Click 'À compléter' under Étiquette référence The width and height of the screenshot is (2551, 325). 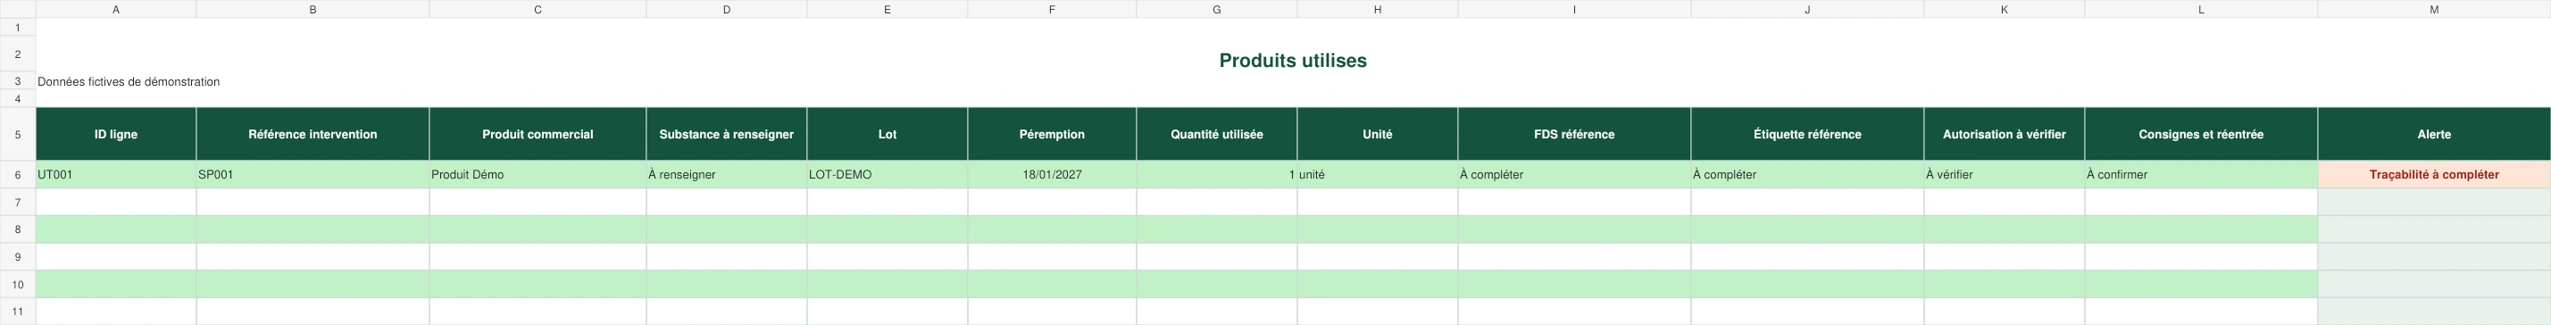[1807, 174]
